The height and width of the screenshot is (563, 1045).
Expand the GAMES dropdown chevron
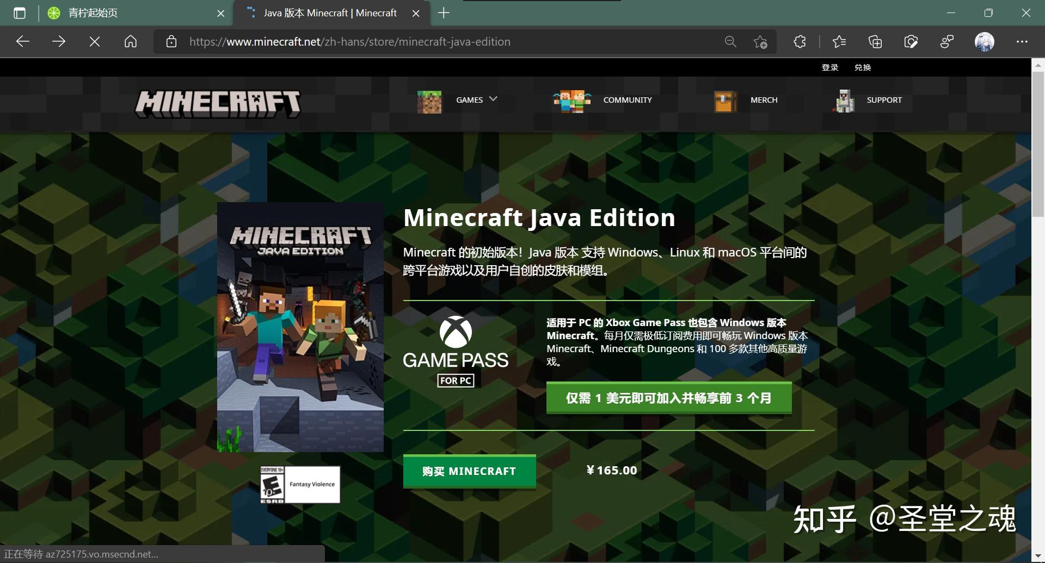[494, 98]
